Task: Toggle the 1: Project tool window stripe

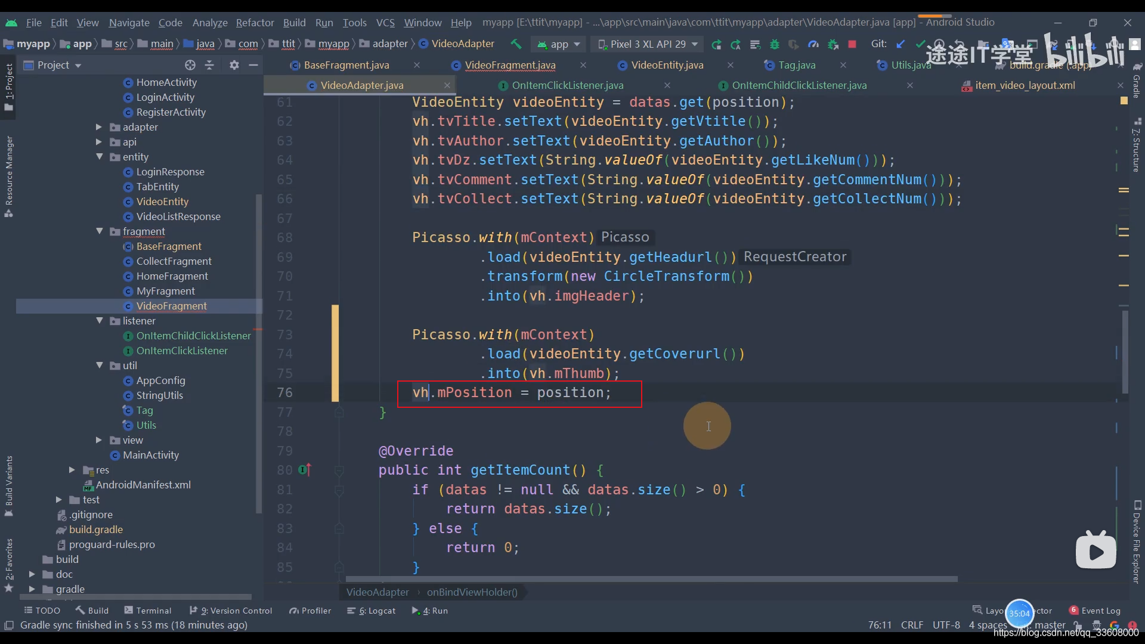Action: click(x=8, y=86)
